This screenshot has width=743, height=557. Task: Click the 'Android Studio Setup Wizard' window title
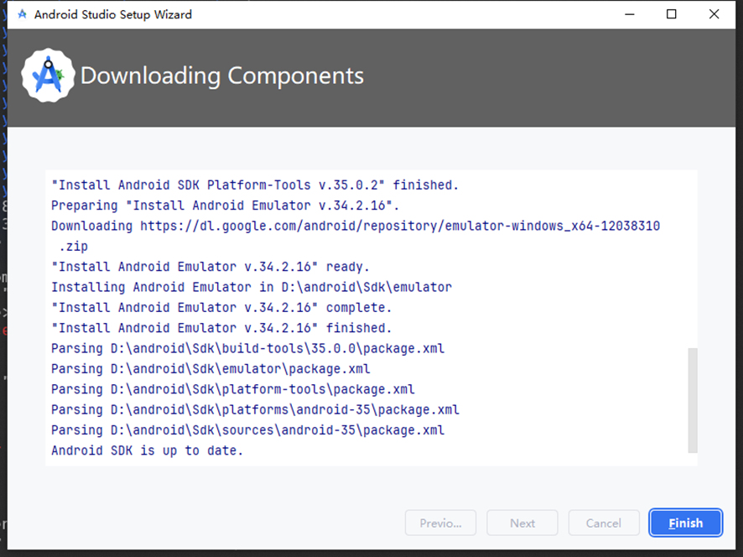point(113,15)
